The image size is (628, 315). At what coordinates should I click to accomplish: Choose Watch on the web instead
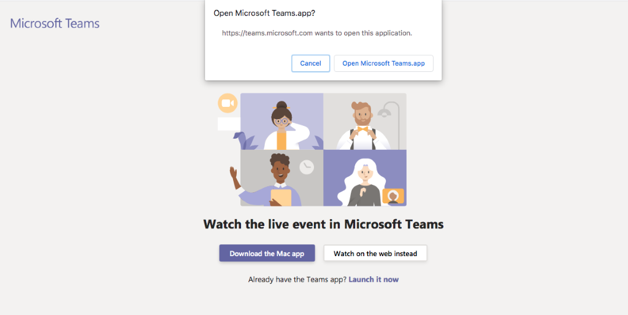375,253
